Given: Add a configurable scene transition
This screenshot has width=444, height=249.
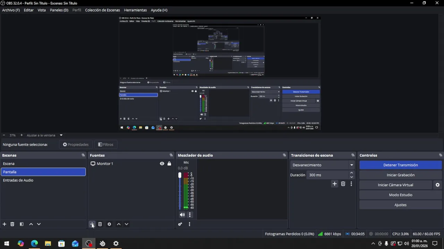Looking at the screenshot, I should point(334,184).
